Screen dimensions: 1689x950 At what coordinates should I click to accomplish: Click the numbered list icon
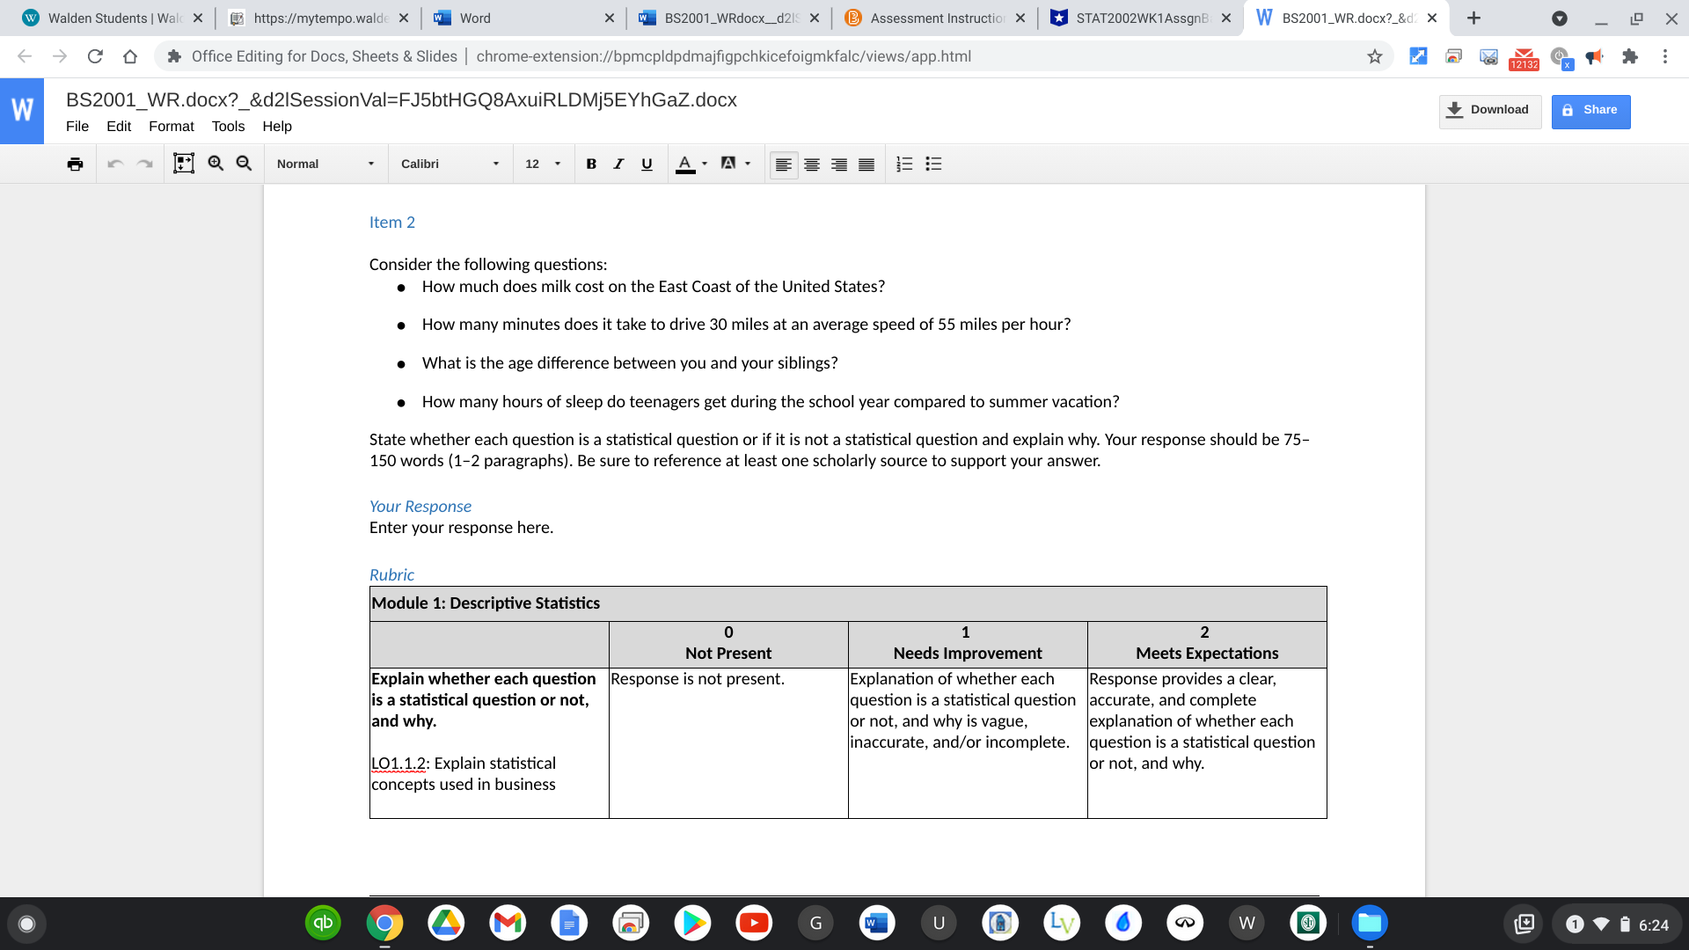pos(907,164)
